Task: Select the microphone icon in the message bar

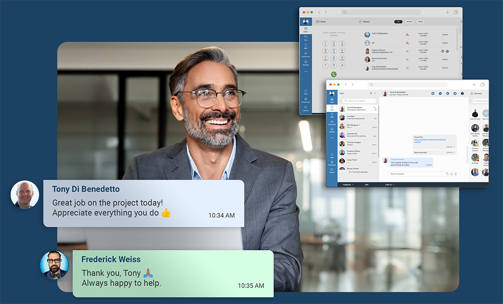Action: coord(455,174)
